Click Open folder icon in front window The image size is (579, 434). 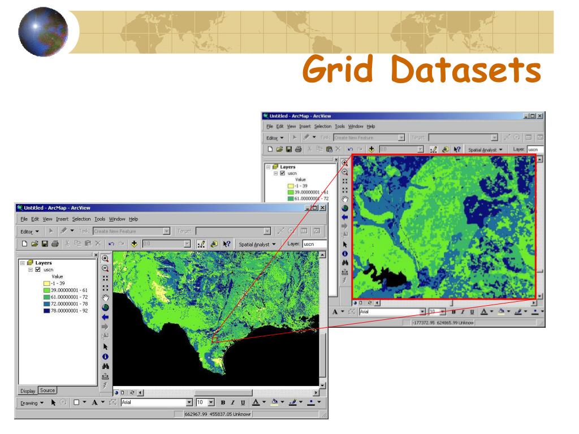(34, 244)
